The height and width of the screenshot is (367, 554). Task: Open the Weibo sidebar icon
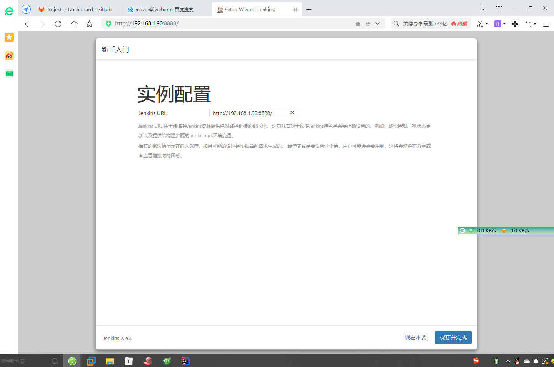click(x=9, y=56)
